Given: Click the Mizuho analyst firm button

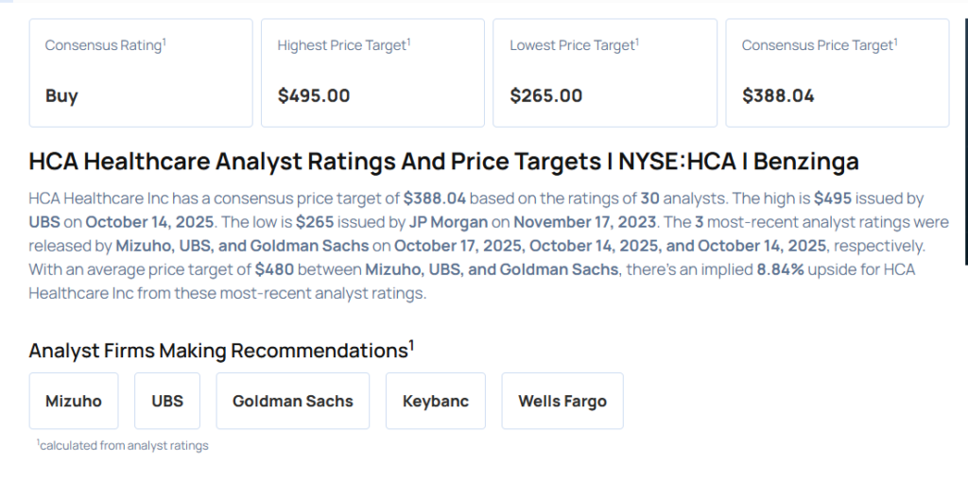Looking at the screenshot, I should point(74,401).
